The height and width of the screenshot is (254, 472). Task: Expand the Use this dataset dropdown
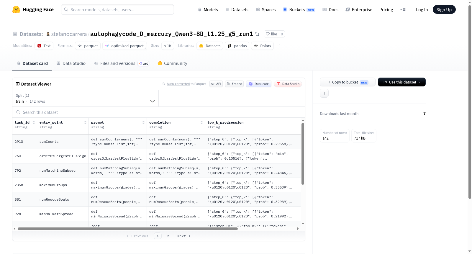[402, 82]
